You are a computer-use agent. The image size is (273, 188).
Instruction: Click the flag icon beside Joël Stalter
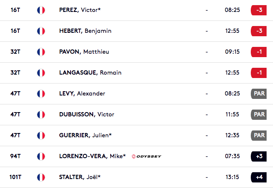[41, 177]
